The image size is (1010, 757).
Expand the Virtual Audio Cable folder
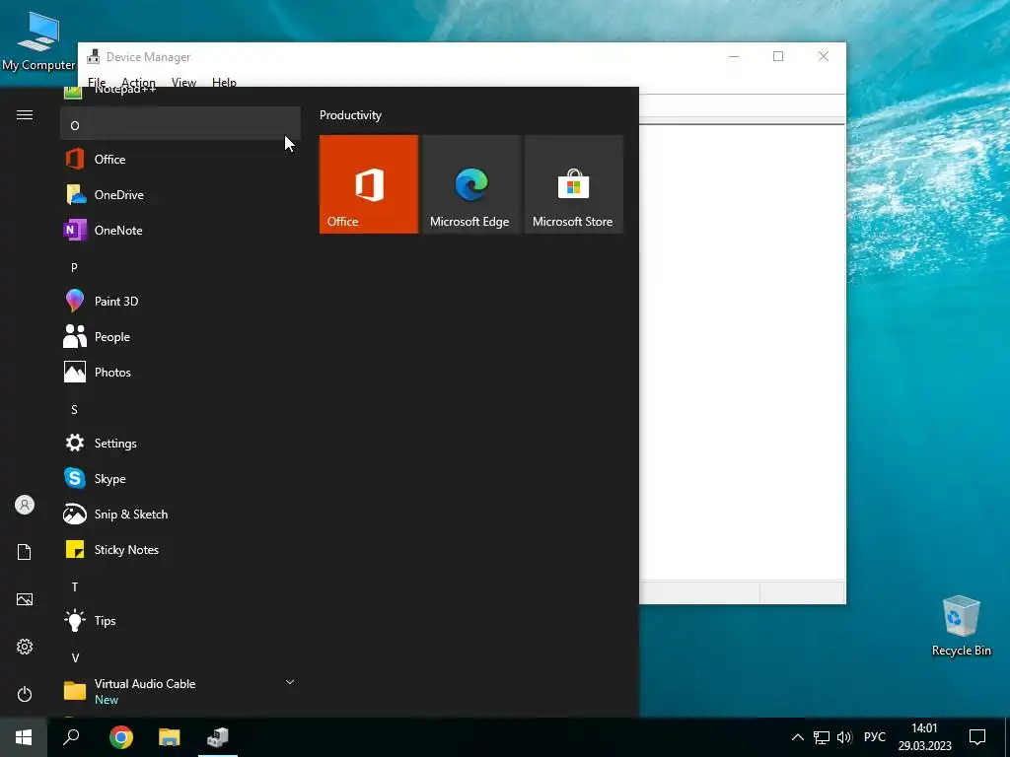click(x=180, y=691)
